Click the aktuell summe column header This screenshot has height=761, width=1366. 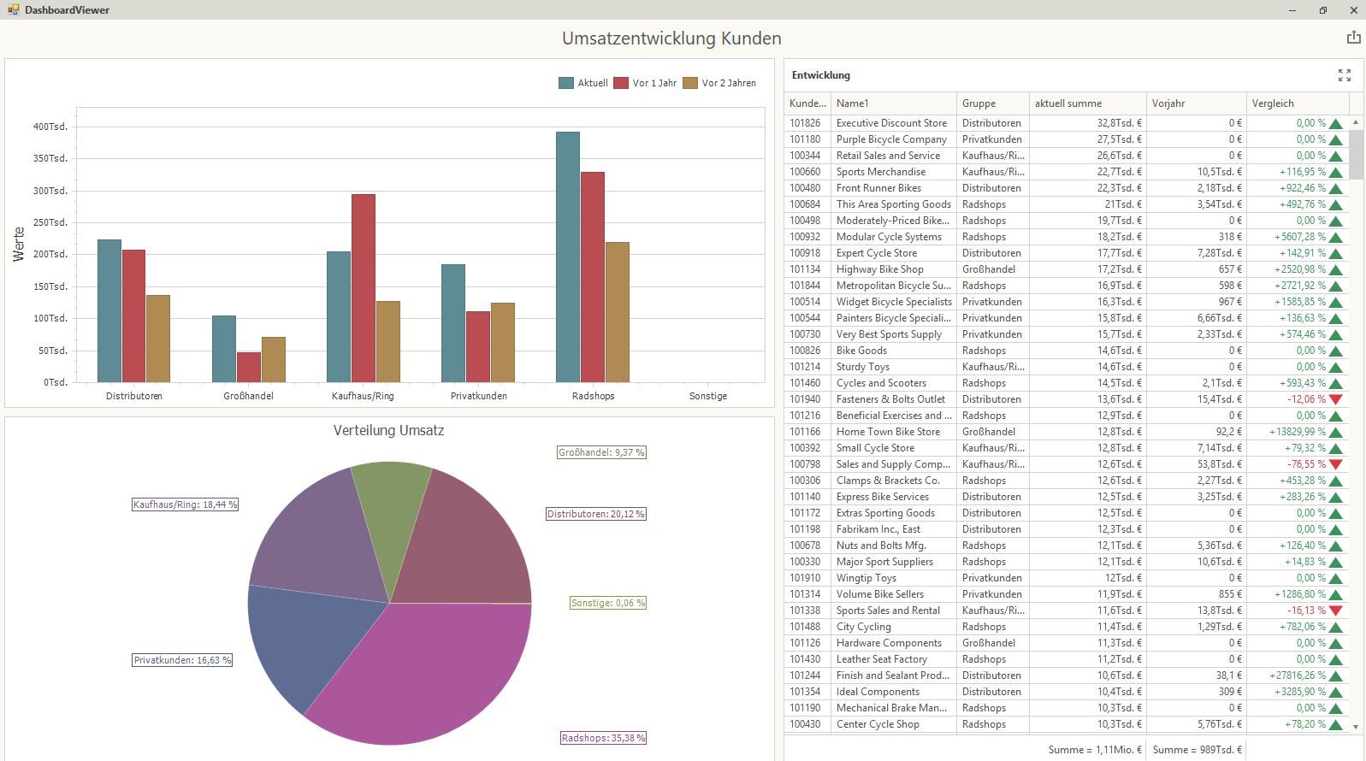click(1086, 103)
